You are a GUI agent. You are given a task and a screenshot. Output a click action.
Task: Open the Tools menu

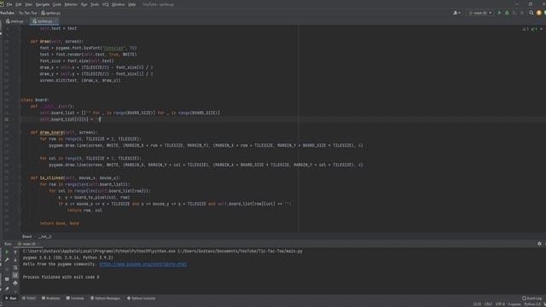[95, 4]
